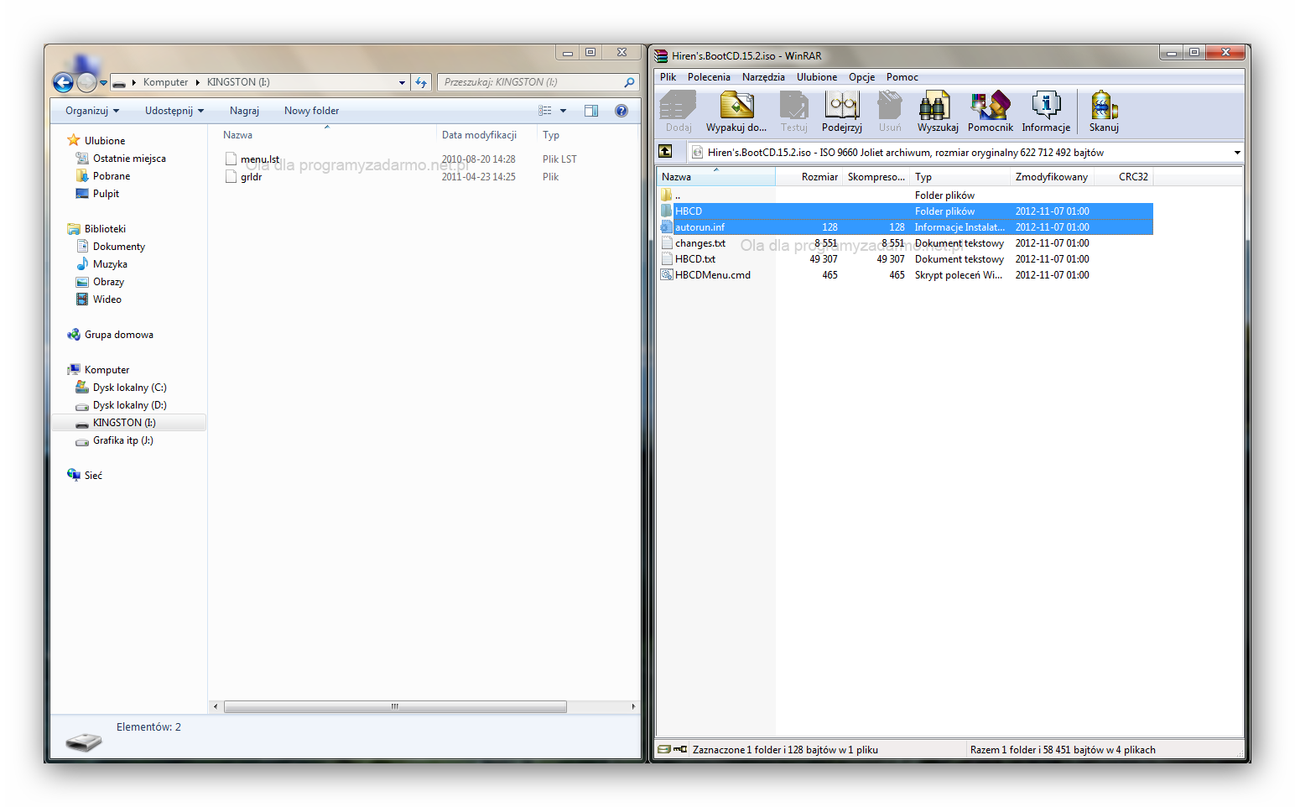Click Komputer in the address breadcrumb

(165, 82)
